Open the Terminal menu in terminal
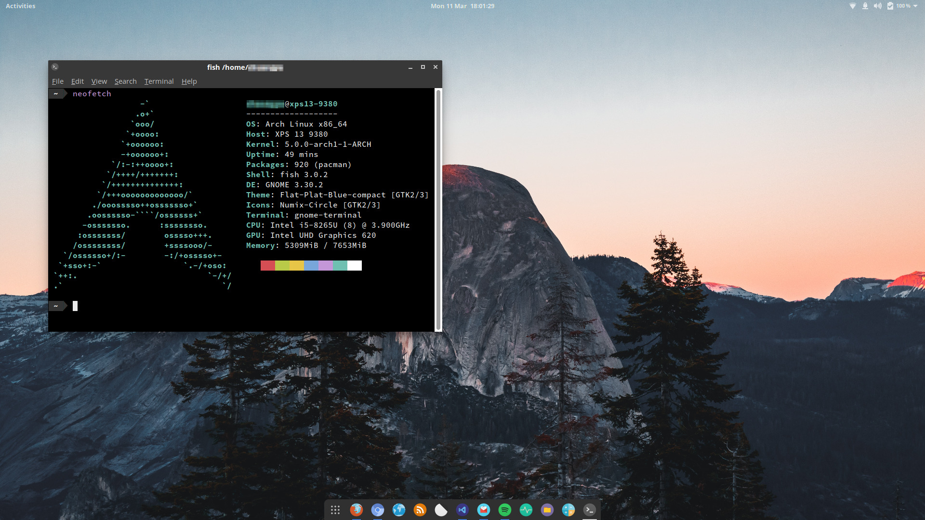The image size is (925, 520). pyautogui.click(x=159, y=81)
